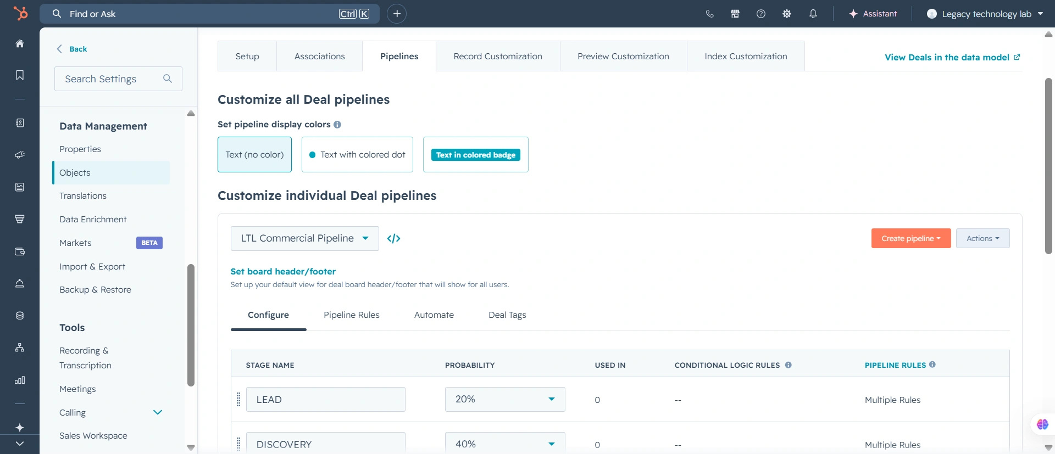
Task: Open Translations settings
Action: click(83, 196)
